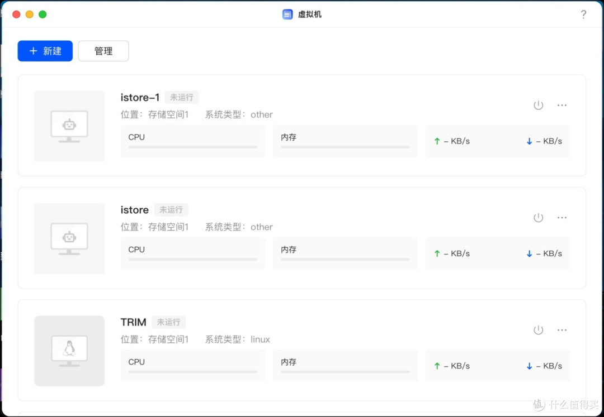Open more options for TRIM
604x417 pixels.
click(x=562, y=330)
